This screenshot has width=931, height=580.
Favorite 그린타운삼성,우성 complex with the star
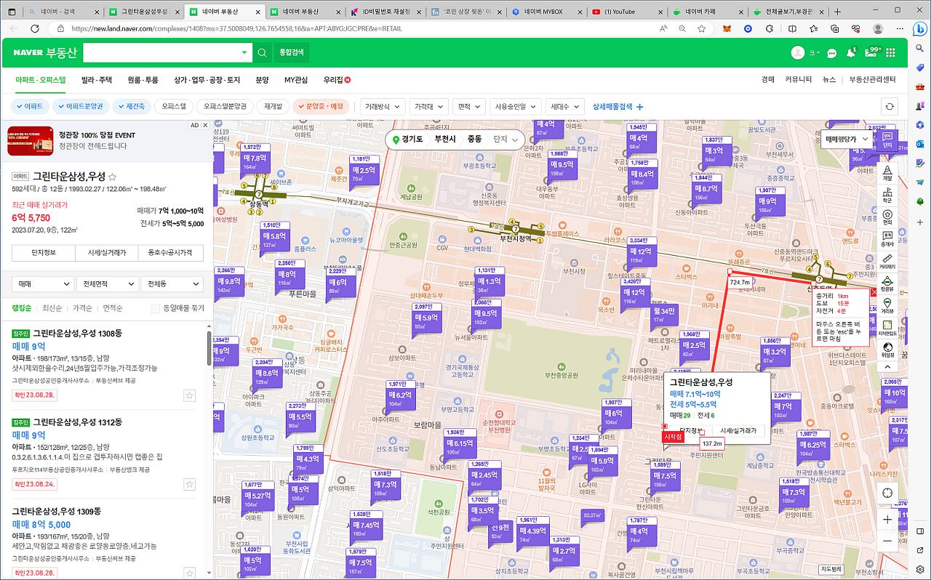pos(112,177)
